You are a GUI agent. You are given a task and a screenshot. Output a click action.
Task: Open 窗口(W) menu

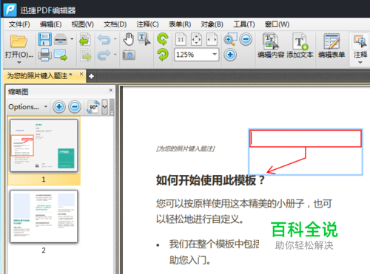pos(277,24)
